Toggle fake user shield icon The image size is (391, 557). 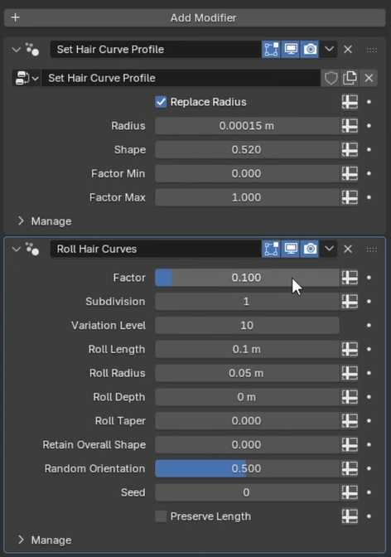pos(331,78)
